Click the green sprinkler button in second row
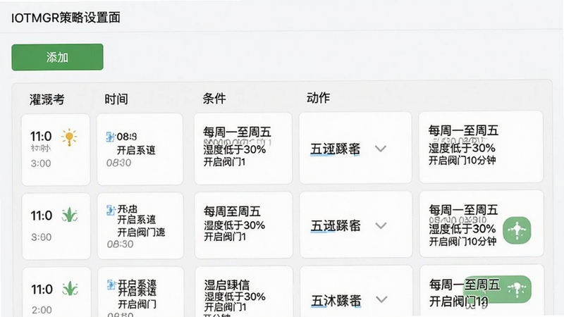This screenshot has height=317, width=564. tap(517, 230)
